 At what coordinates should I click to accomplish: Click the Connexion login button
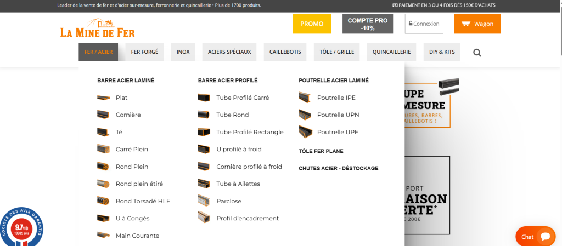click(x=424, y=24)
